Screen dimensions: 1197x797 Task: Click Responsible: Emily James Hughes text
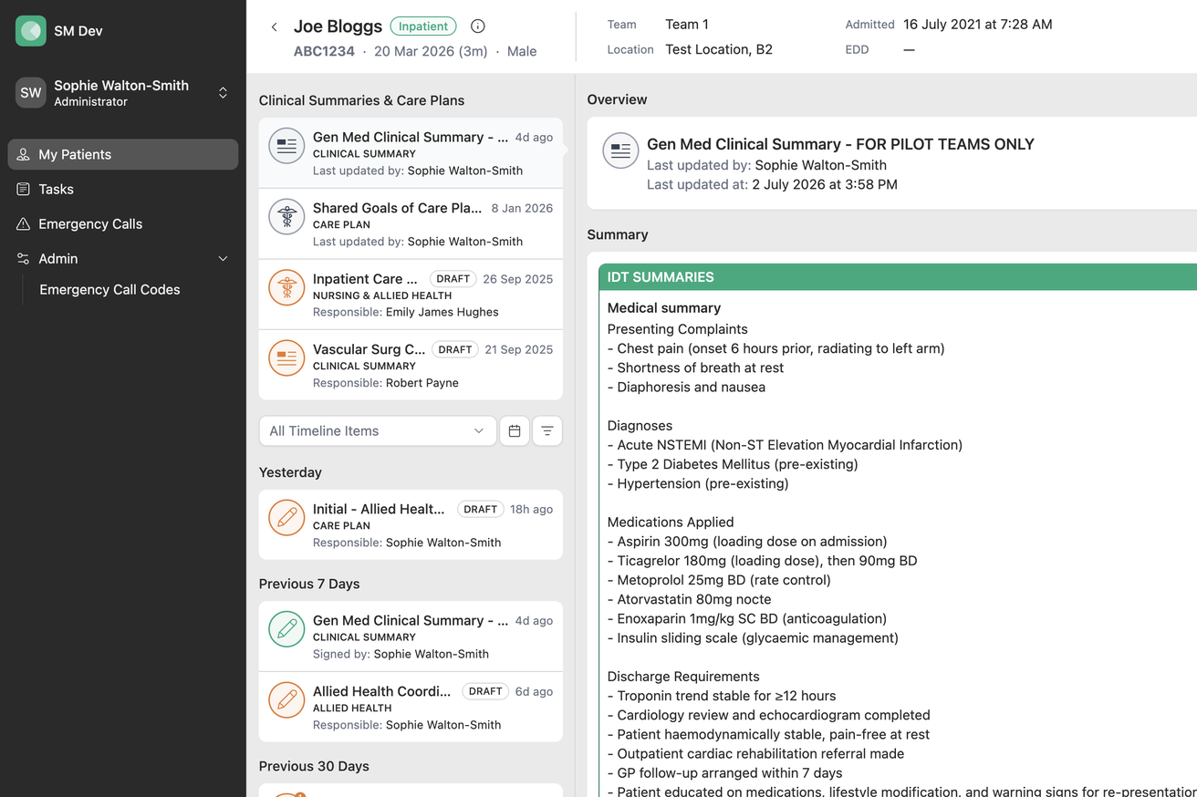[x=406, y=312]
